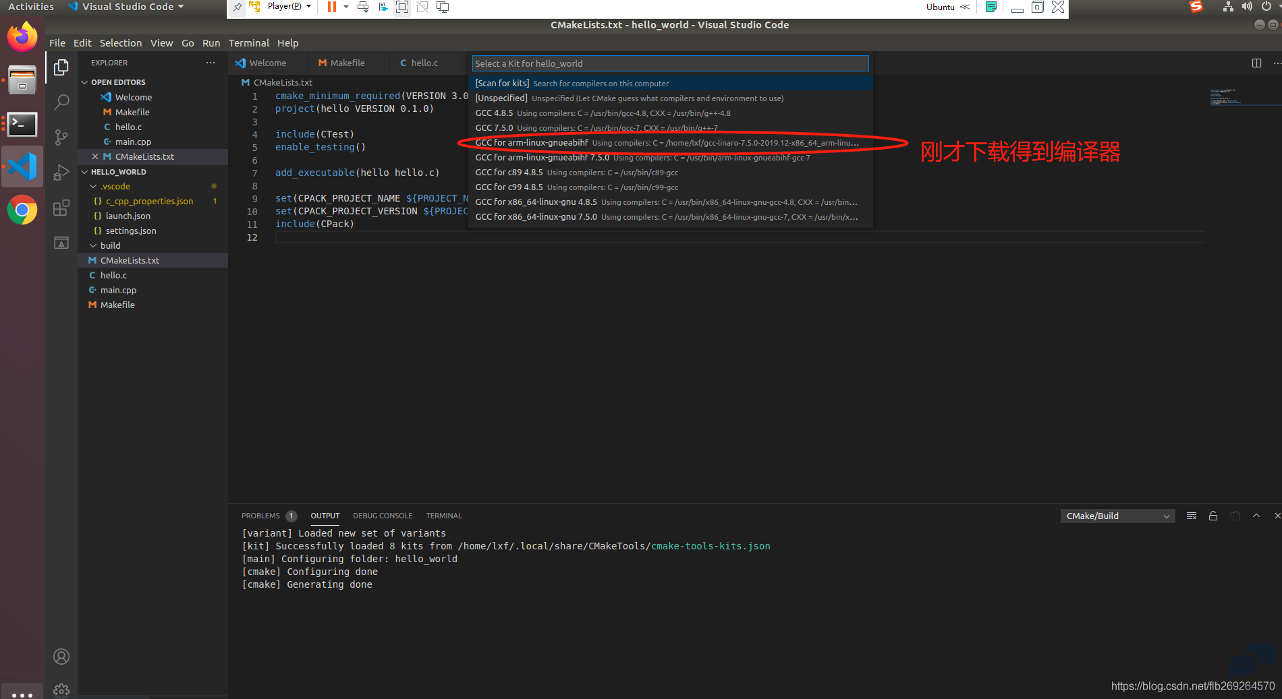Image resolution: width=1282 pixels, height=699 pixels.
Task: Select the GCC 4.8.5 kit
Action: click(x=671, y=113)
